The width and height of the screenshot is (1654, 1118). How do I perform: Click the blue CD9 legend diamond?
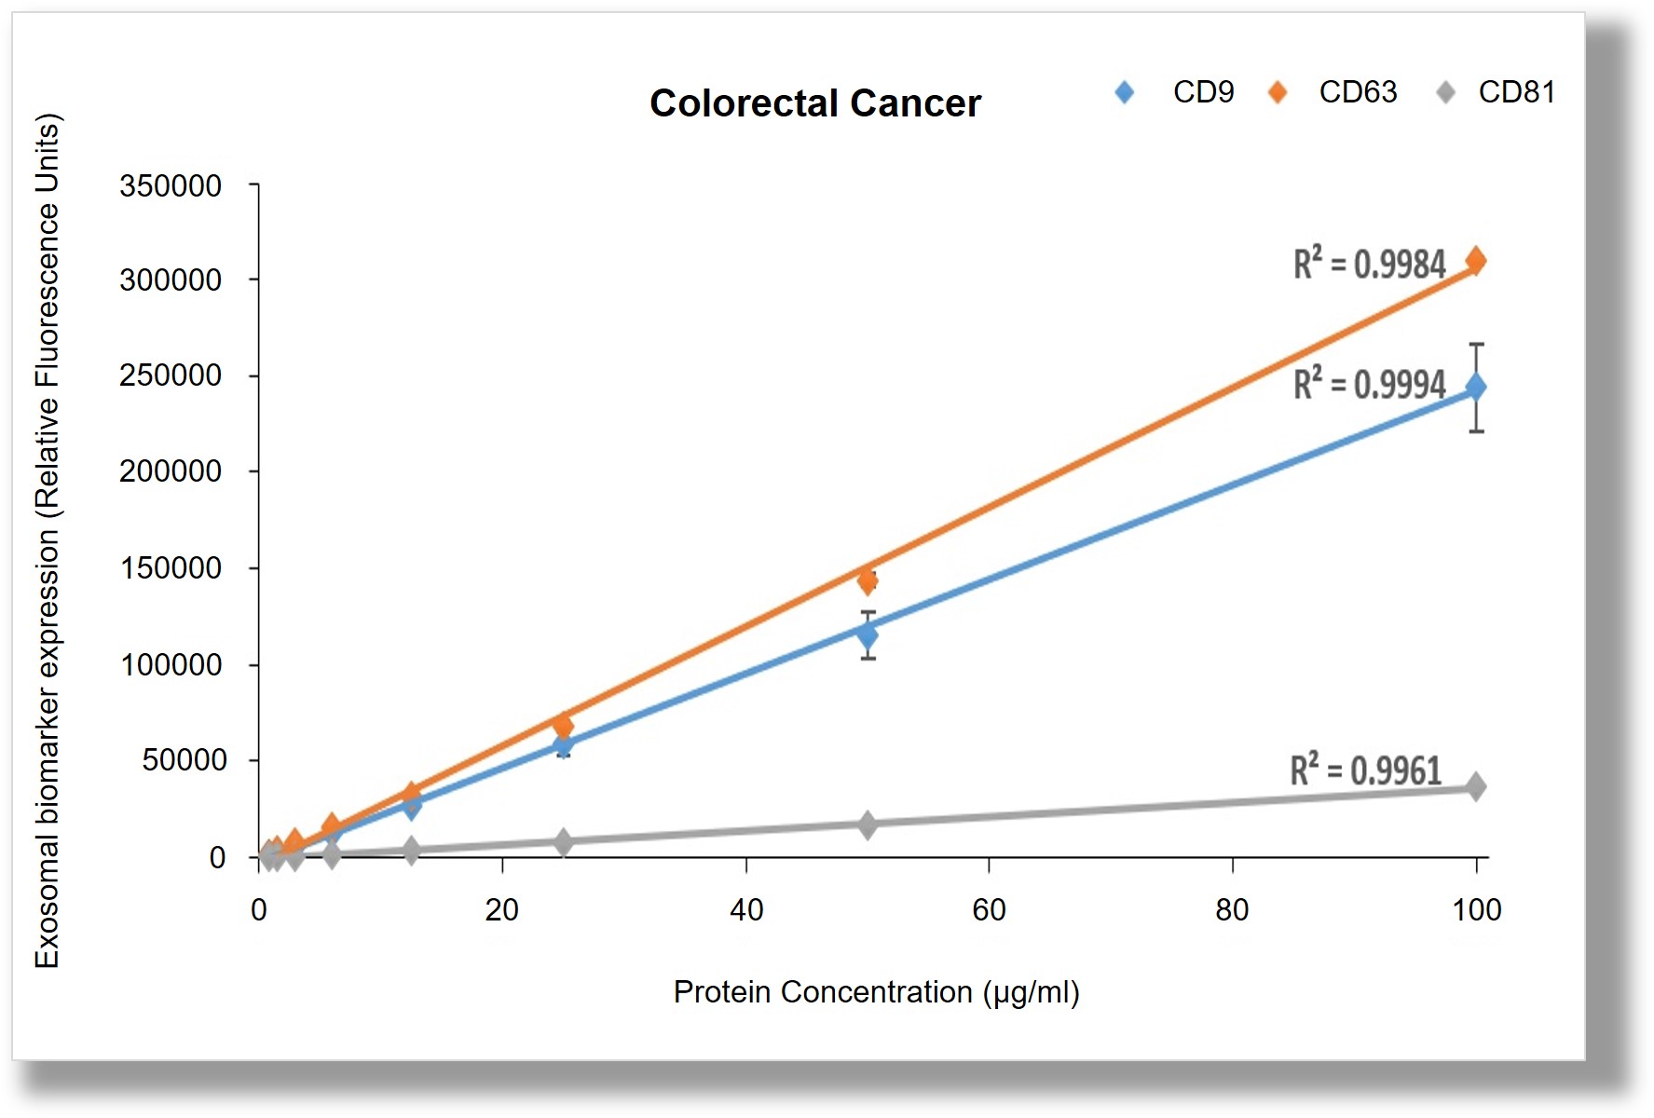pyautogui.click(x=1125, y=92)
